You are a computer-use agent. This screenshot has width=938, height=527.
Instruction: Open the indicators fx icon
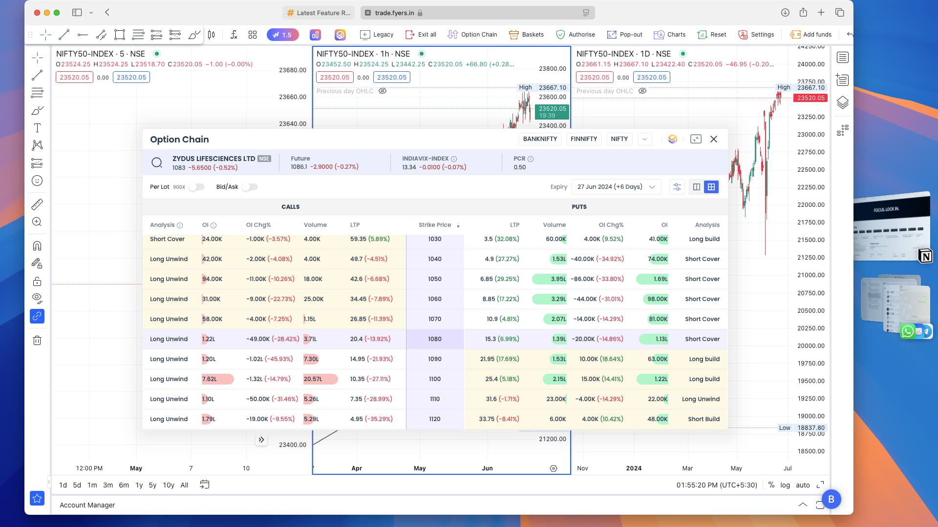(x=234, y=35)
